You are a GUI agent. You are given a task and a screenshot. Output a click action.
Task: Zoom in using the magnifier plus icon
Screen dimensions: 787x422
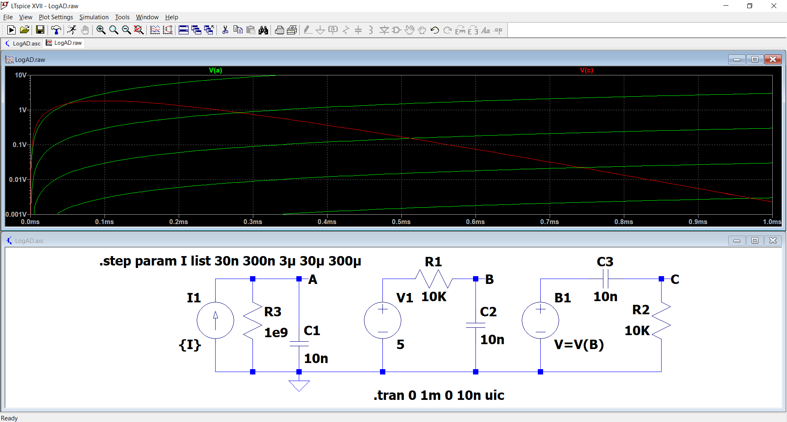tap(101, 30)
